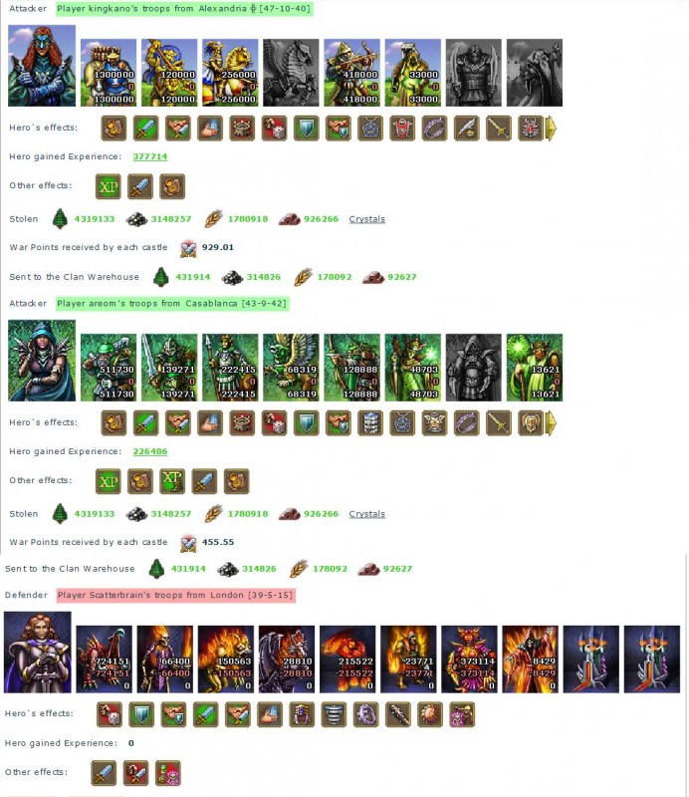The height and width of the screenshot is (797, 689).
Task: Open areom's hero experience 226486 link
Action: (150, 451)
